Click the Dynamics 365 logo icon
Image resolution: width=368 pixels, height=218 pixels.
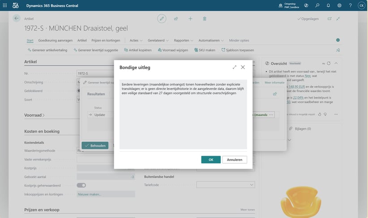point(16,5)
